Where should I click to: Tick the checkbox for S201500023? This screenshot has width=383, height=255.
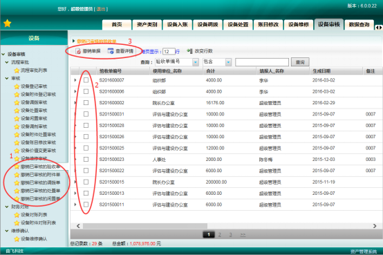click(86, 159)
